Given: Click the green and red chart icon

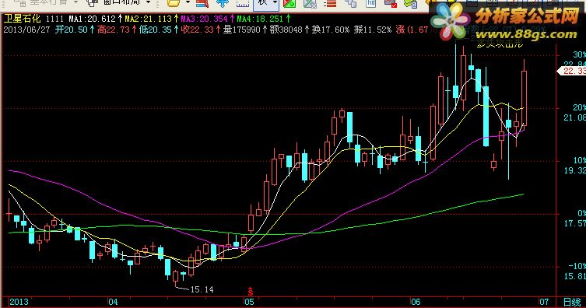Looking at the screenshot, I should (289, 3).
